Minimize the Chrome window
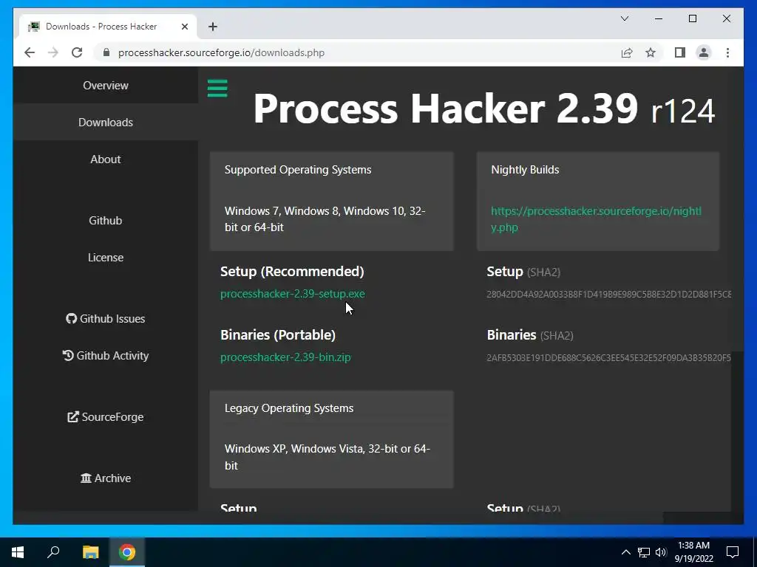The width and height of the screenshot is (757, 567). tap(659, 18)
